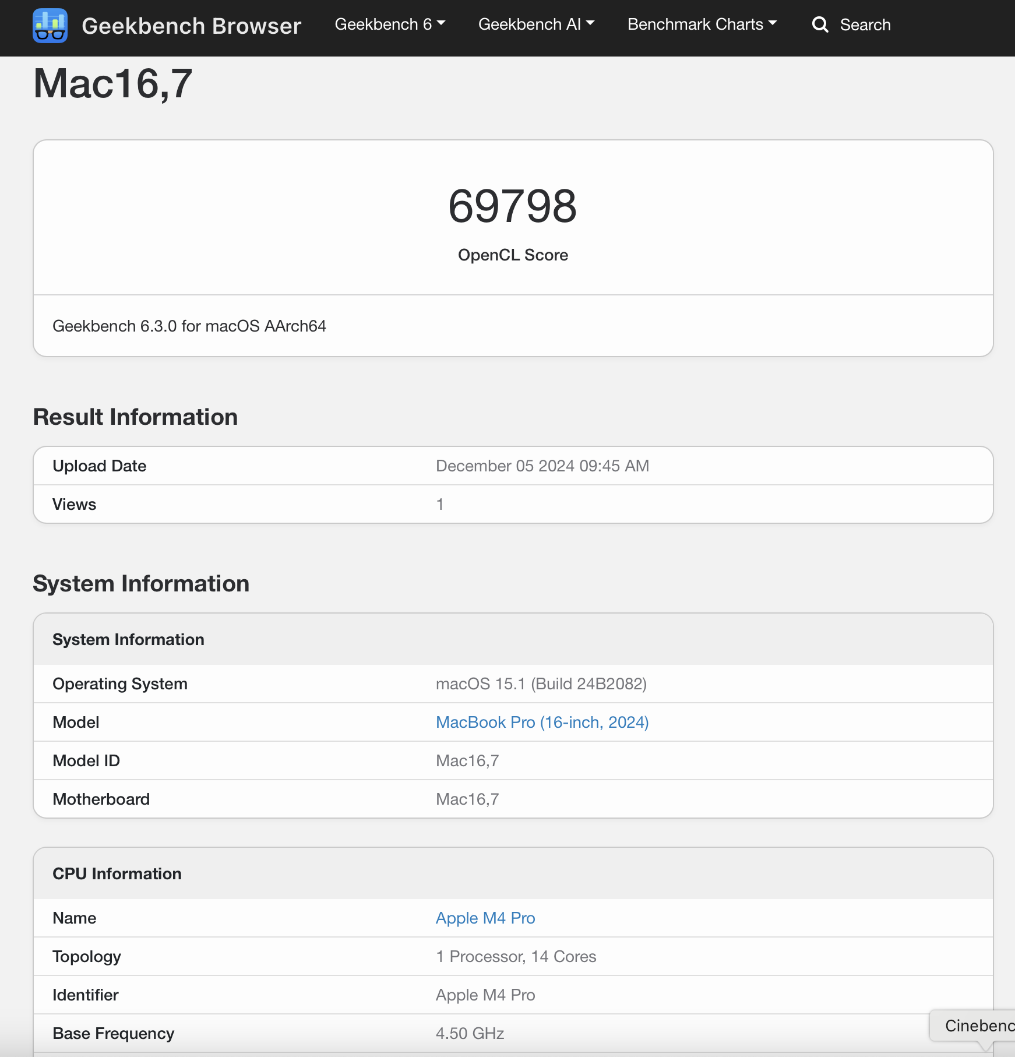Select macOS 15.1 (Build 24B2082) value
This screenshot has height=1057, width=1015.
tap(541, 684)
